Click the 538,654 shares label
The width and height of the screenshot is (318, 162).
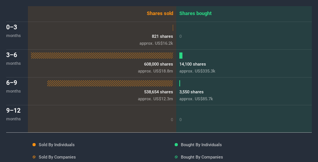(x=158, y=92)
